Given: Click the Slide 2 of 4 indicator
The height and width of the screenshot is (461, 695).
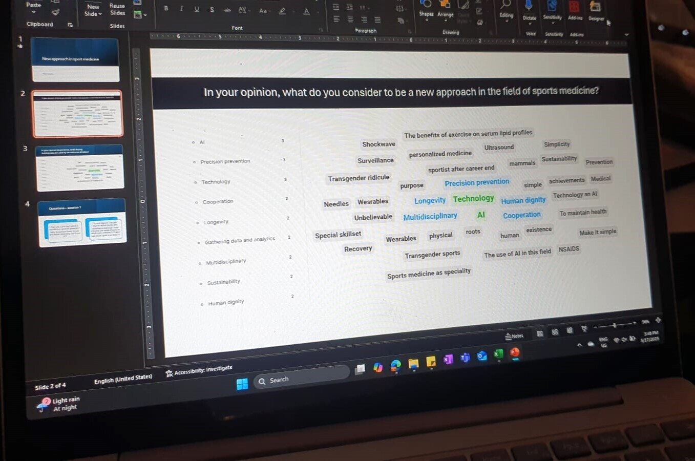Looking at the screenshot, I should pos(50,386).
